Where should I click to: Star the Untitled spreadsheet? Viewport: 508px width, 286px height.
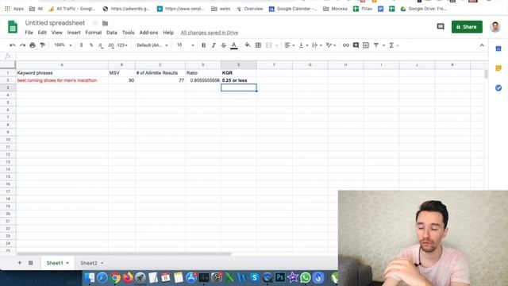(95, 23)
